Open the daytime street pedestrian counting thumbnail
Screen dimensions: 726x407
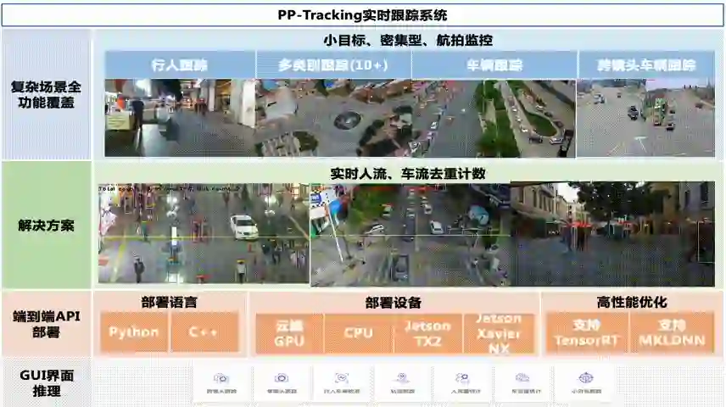[x=612, y=234]
